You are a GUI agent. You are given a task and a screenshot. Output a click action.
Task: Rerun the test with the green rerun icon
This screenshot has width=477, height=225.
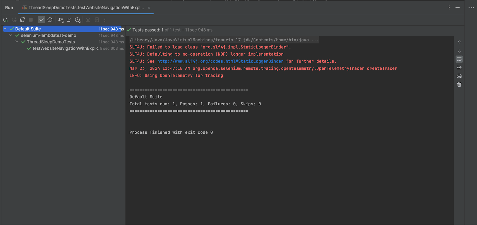coord(5,20)
